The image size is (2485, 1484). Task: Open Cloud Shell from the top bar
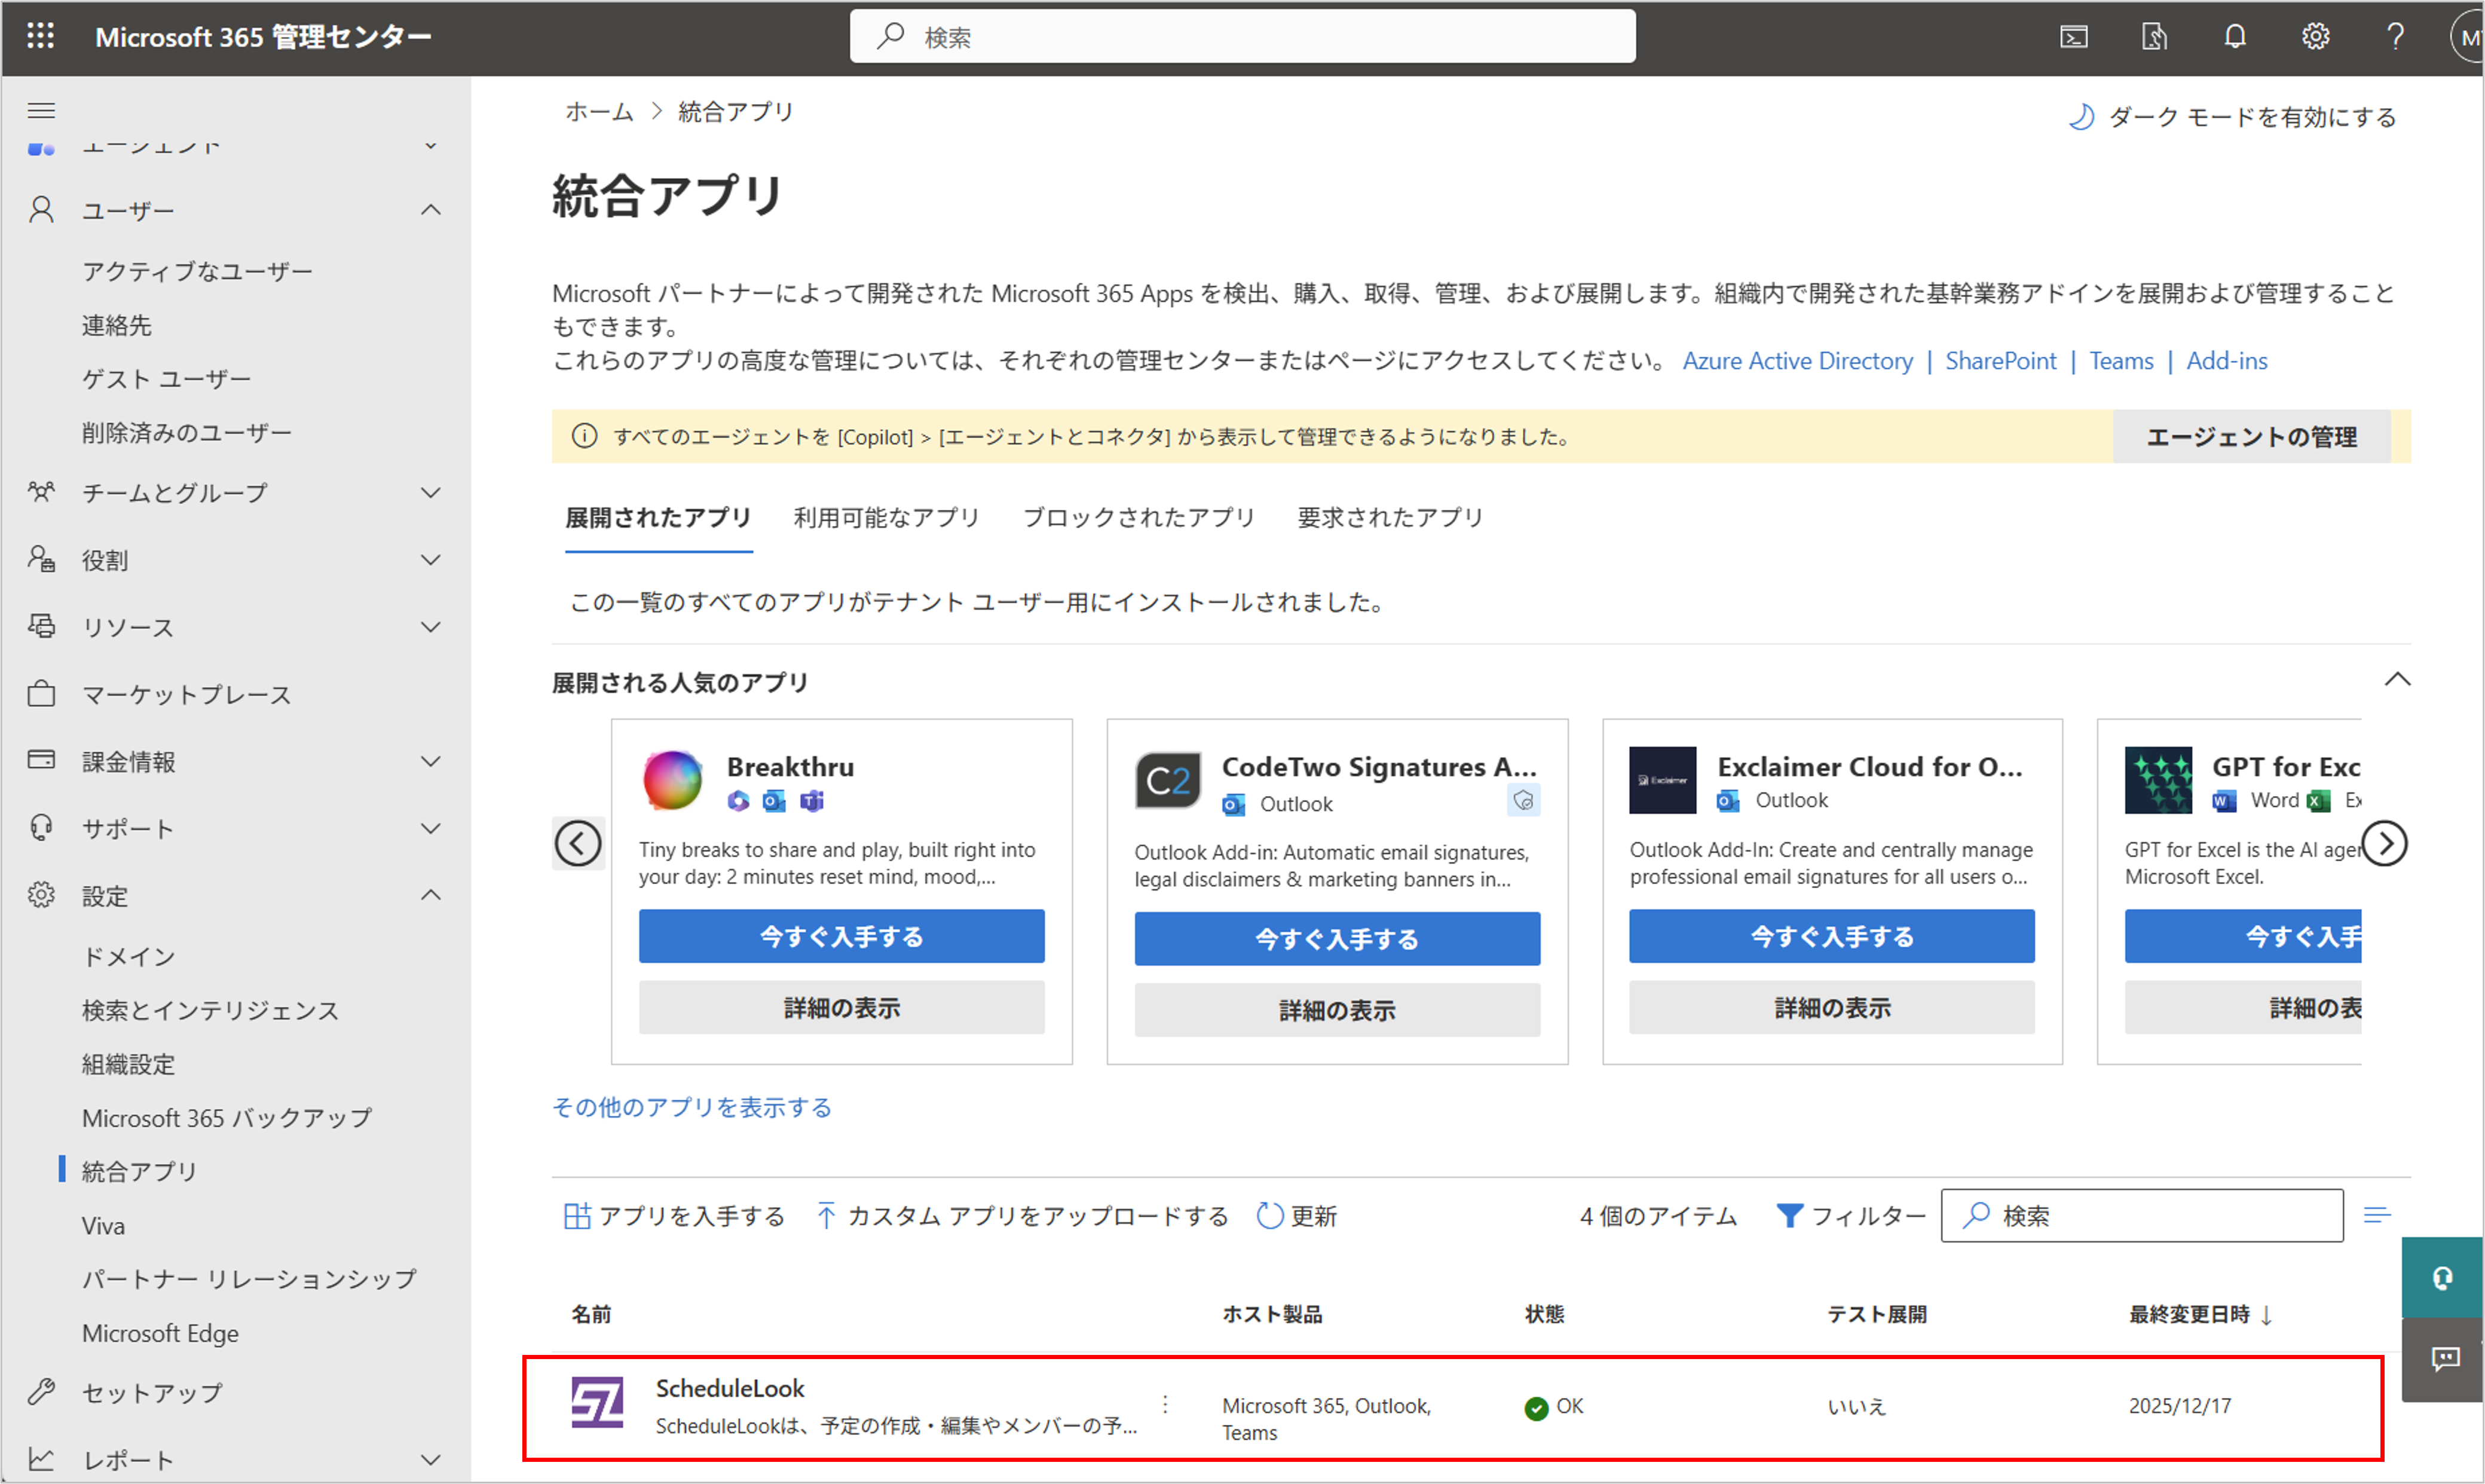click(x=2075, y=36)
